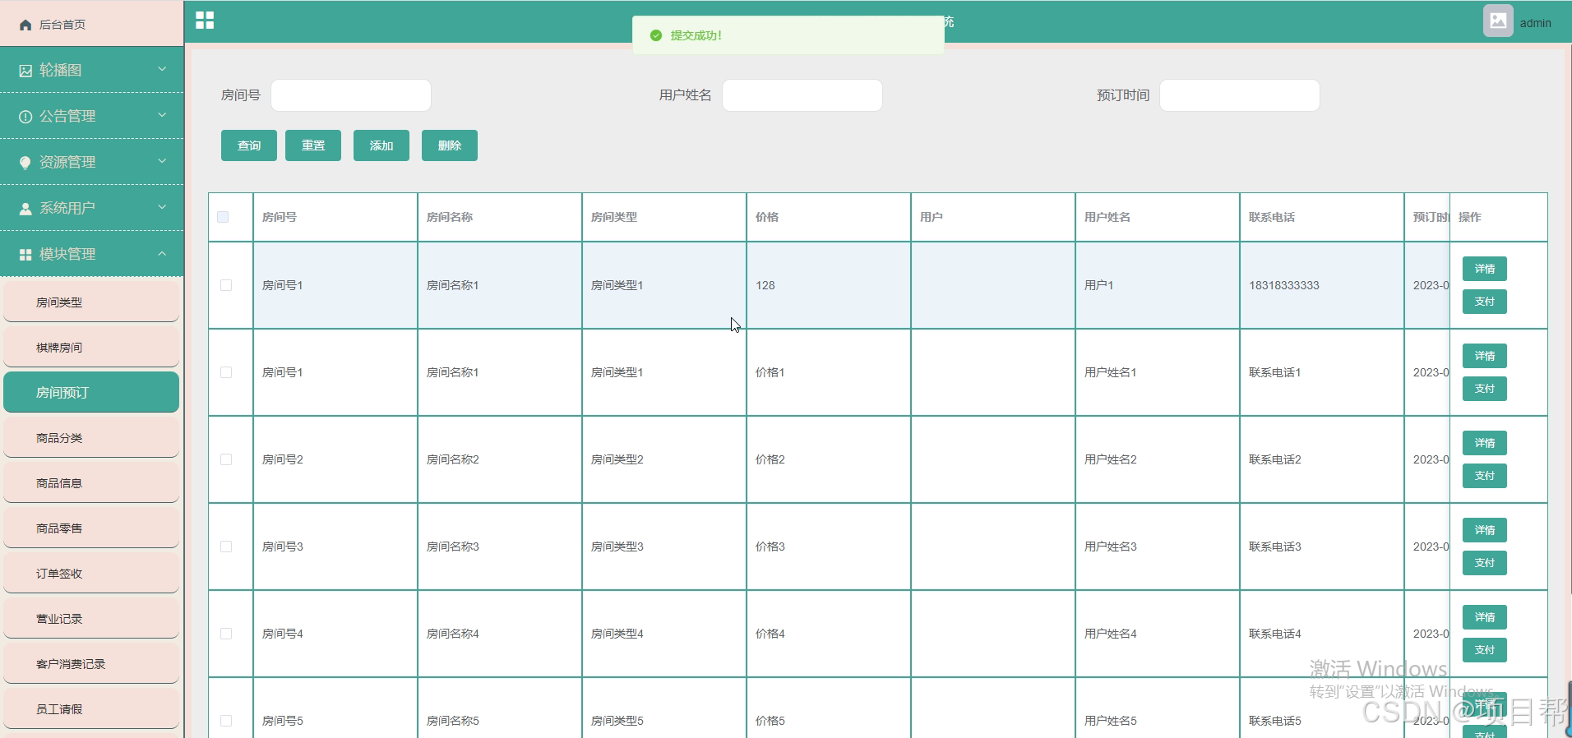Focus the 预订时间 search input field
The image size is (1572, 738).
pos(1240,95)
